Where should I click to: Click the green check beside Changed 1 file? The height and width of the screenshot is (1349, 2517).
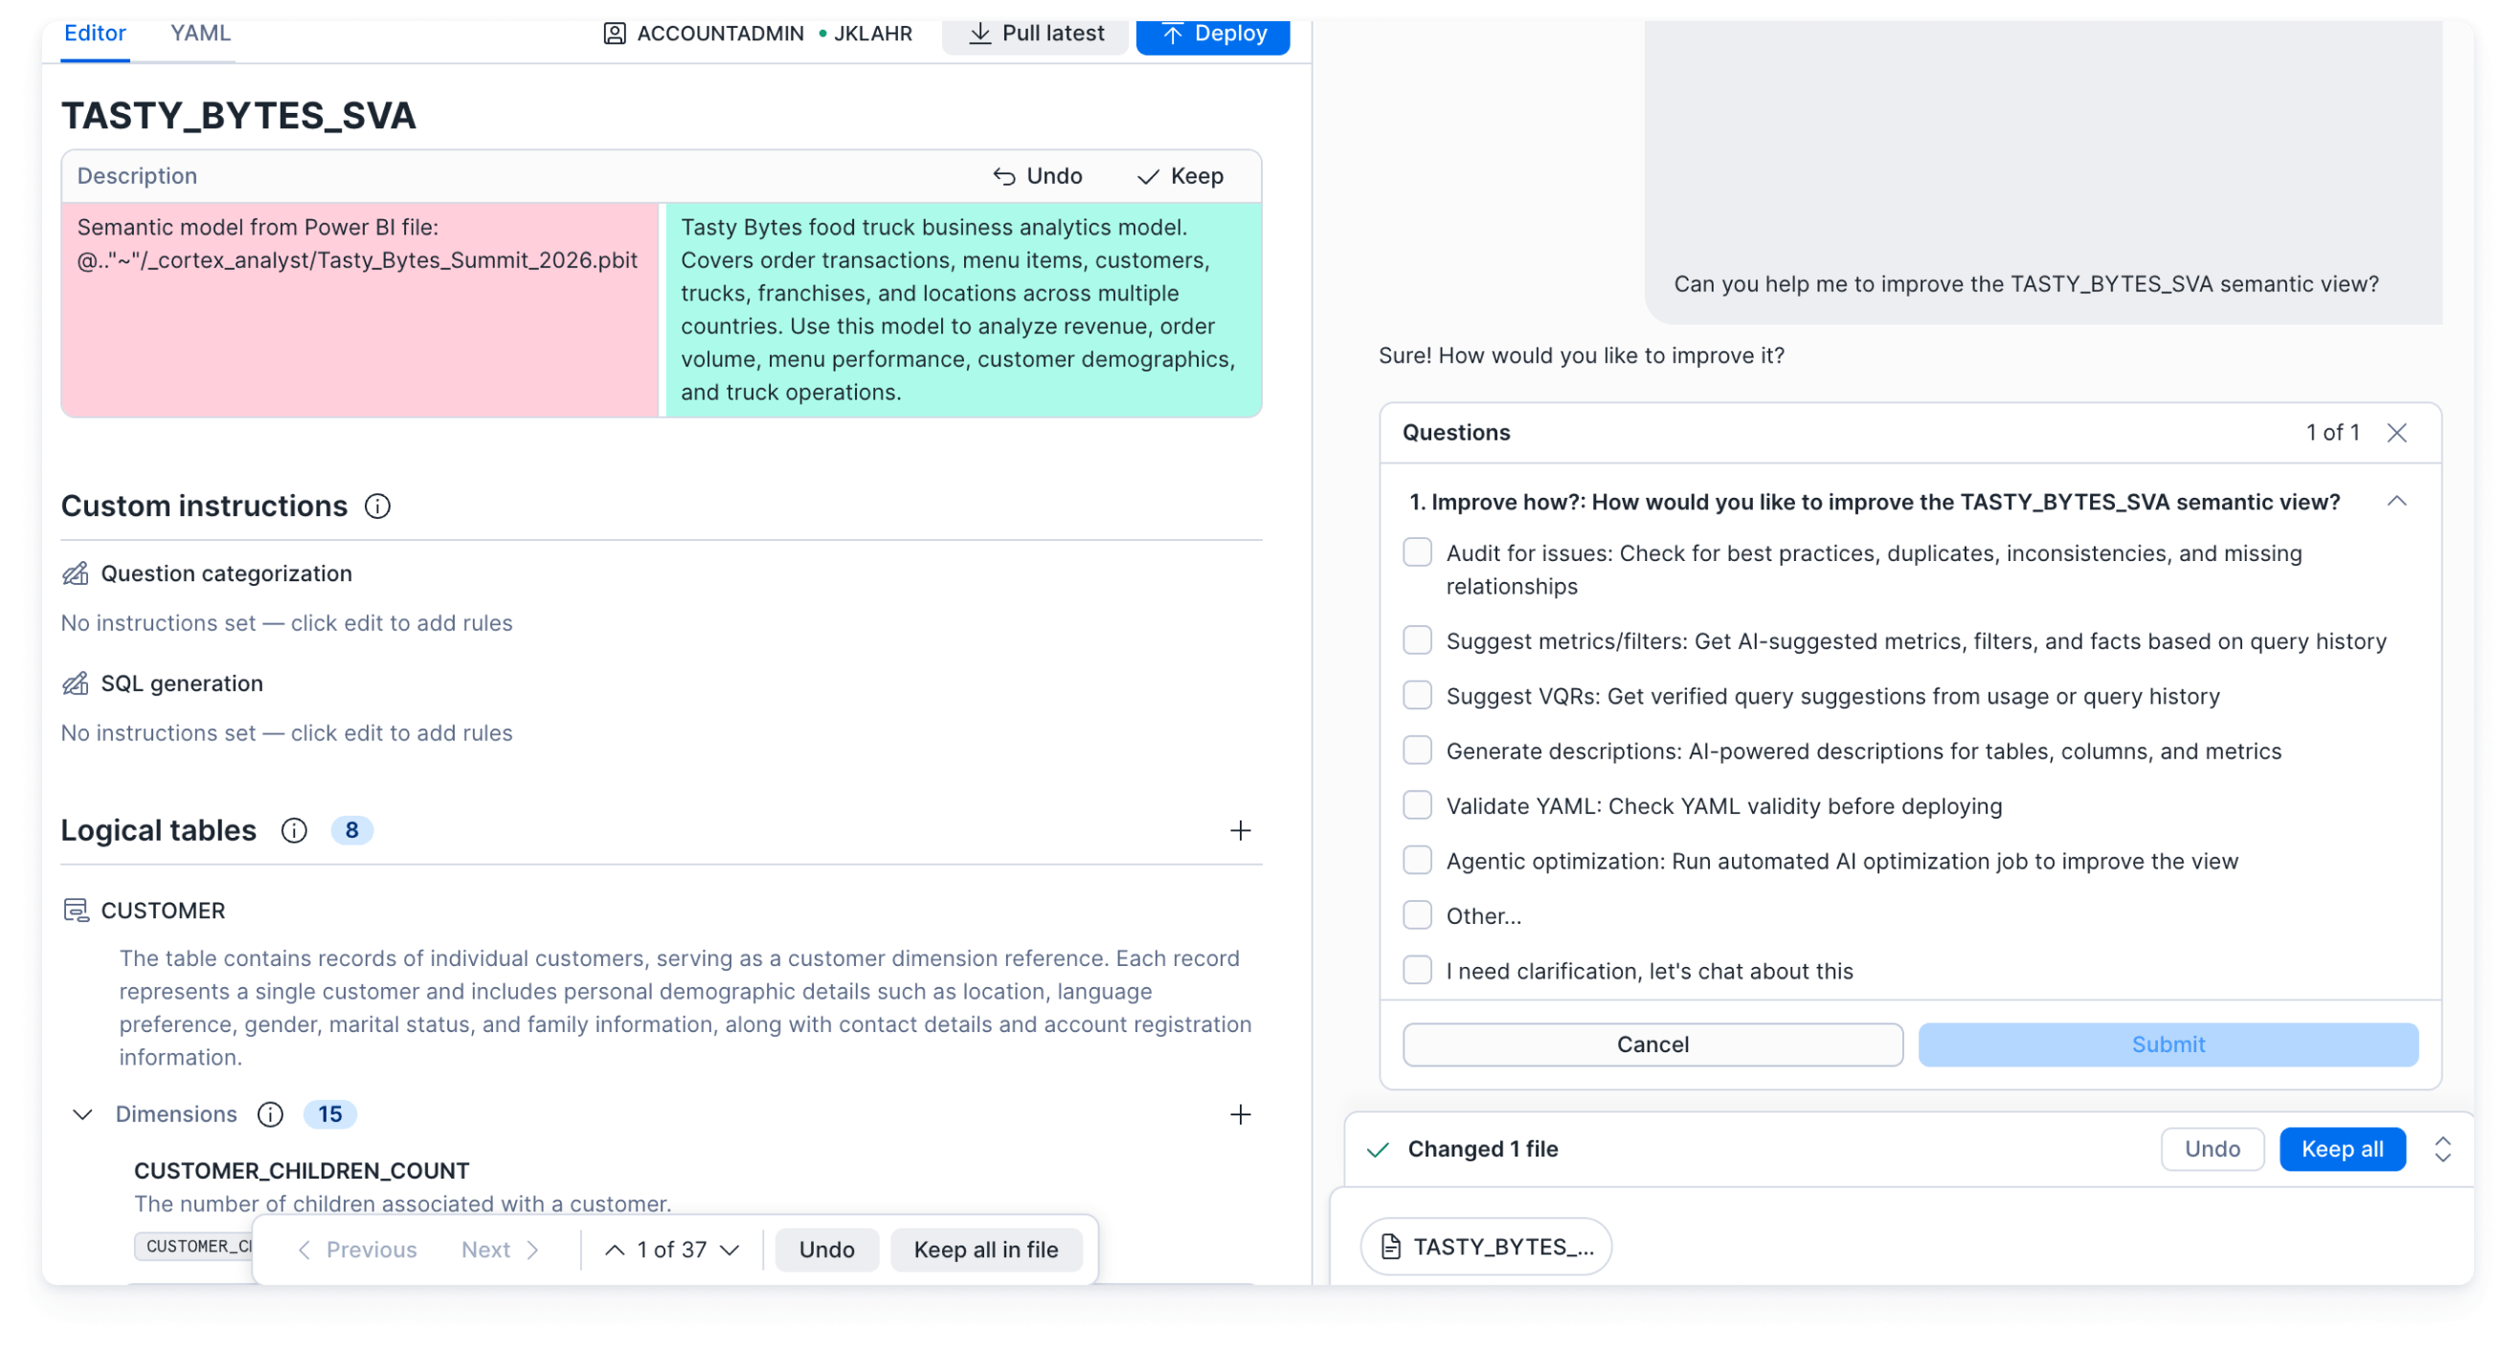pos(1378,1149)
